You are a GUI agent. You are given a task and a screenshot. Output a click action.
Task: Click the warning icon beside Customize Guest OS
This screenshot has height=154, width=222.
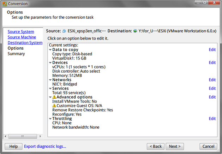coord(54,106)
